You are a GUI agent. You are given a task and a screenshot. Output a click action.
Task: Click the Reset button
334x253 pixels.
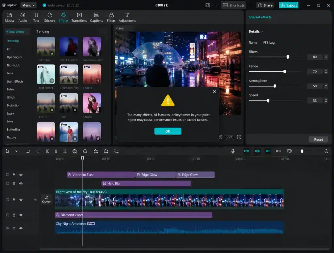pyautogui.click(x=318, y=140)
